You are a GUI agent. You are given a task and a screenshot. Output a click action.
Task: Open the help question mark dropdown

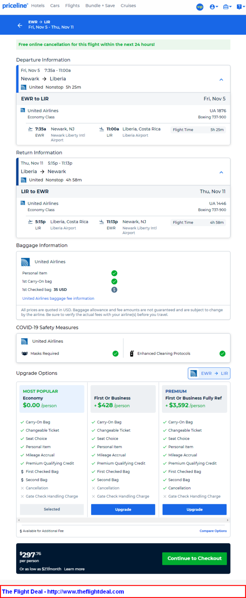(241, 7)
